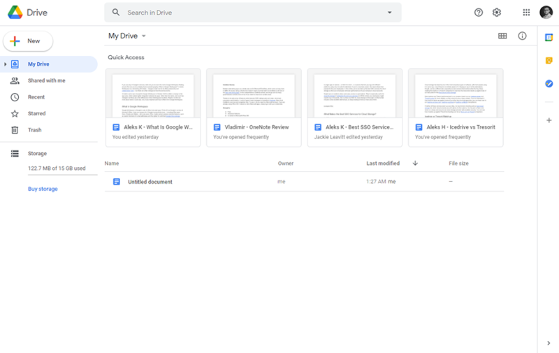Type in the Search in Drive field
559x353 pixels.
click(253, 13)
